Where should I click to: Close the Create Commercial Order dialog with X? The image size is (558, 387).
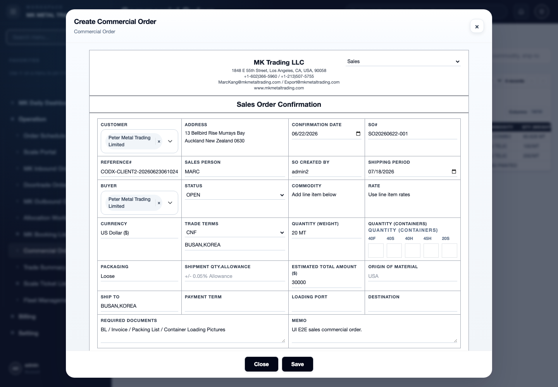tap(477, 26)
